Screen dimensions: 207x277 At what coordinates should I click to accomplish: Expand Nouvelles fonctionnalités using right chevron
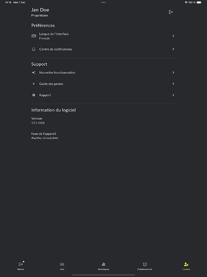click(x=173, y=73)
